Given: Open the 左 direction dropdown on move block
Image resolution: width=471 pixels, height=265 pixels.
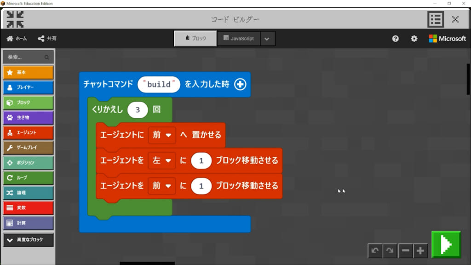Looking at the screenshot, I should tap(162, 161).
